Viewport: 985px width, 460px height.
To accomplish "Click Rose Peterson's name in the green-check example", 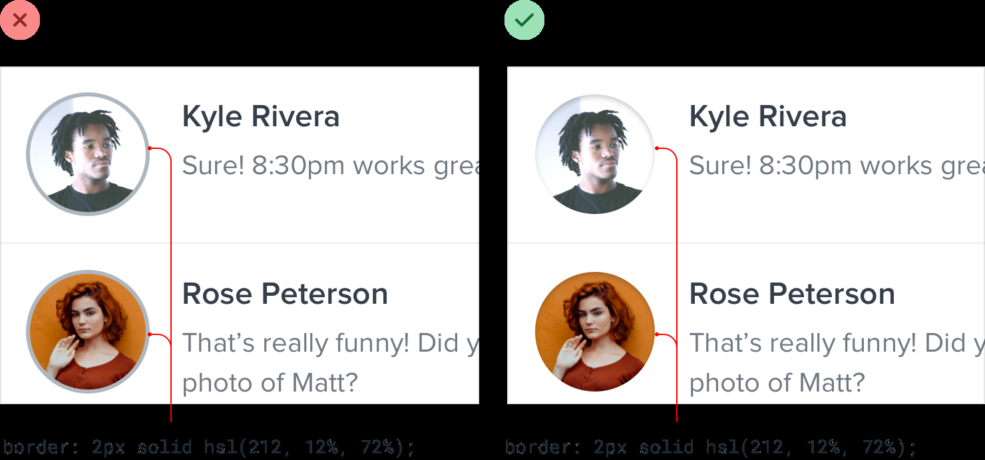I will click(x=792, y=294).
